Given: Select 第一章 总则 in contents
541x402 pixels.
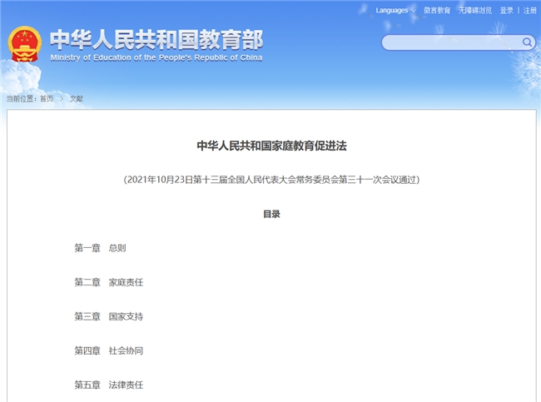Looking at the screenshot, I should coord(100,248).
